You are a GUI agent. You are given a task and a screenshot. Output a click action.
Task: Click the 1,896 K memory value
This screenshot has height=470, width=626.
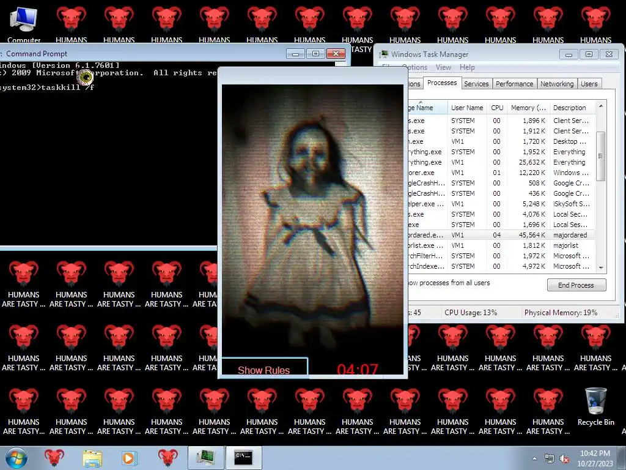pyautogui.click(x=534, y=121)
